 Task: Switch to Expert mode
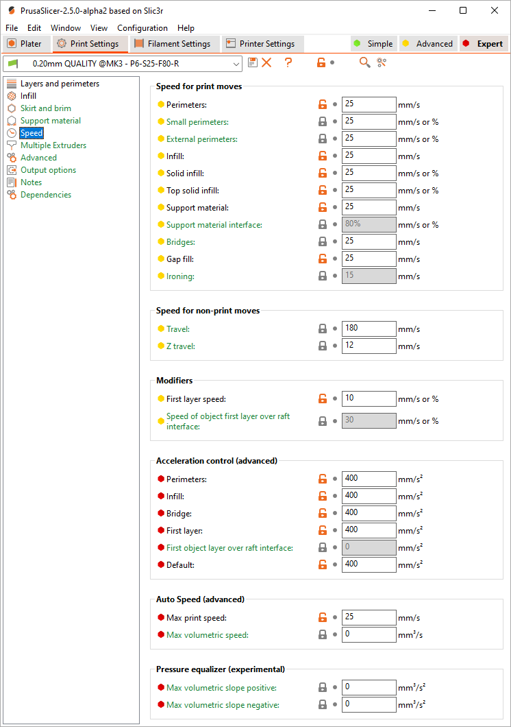[484, 44]
